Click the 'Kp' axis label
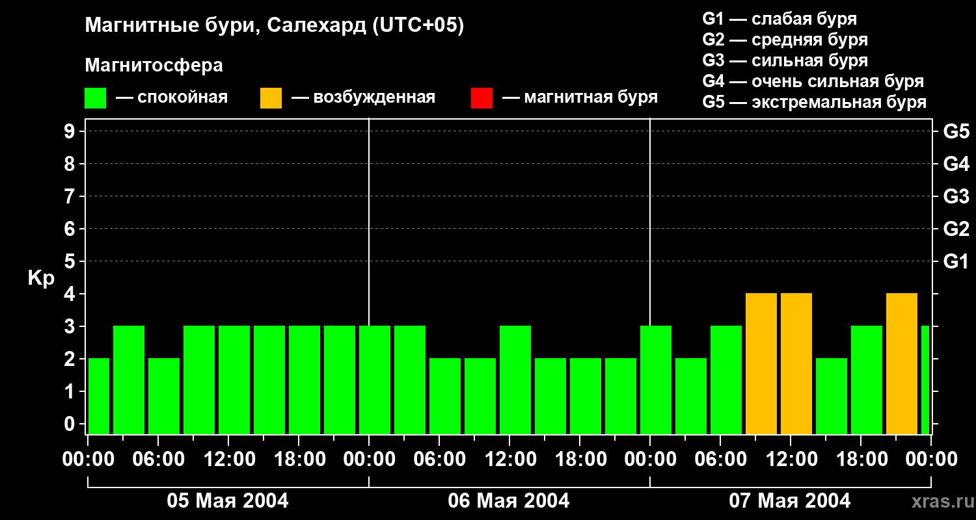 click(x=41, y=279)
